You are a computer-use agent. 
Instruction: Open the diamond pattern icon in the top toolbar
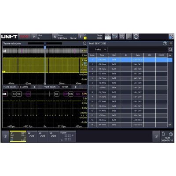pyautogui.click(x=122, y=37)
